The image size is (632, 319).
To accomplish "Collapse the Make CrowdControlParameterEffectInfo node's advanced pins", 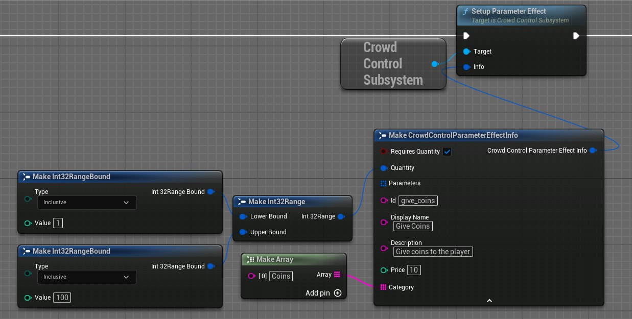I will pos(489,301).
